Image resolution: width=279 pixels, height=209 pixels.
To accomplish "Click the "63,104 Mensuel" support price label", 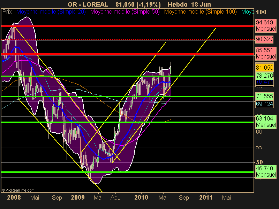I will [x=266, y=122].
